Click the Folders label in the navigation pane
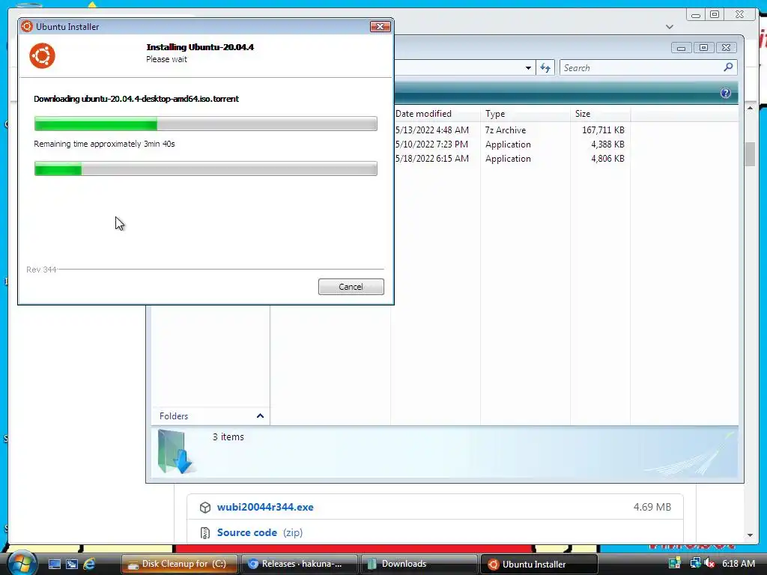767x575 pixels. click(x=174, y=416)
